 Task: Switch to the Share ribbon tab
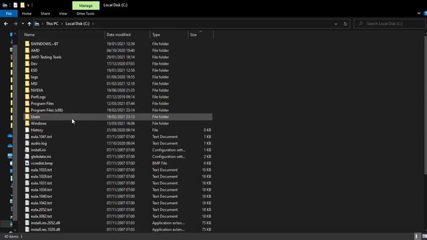click(x=45, y=13)
